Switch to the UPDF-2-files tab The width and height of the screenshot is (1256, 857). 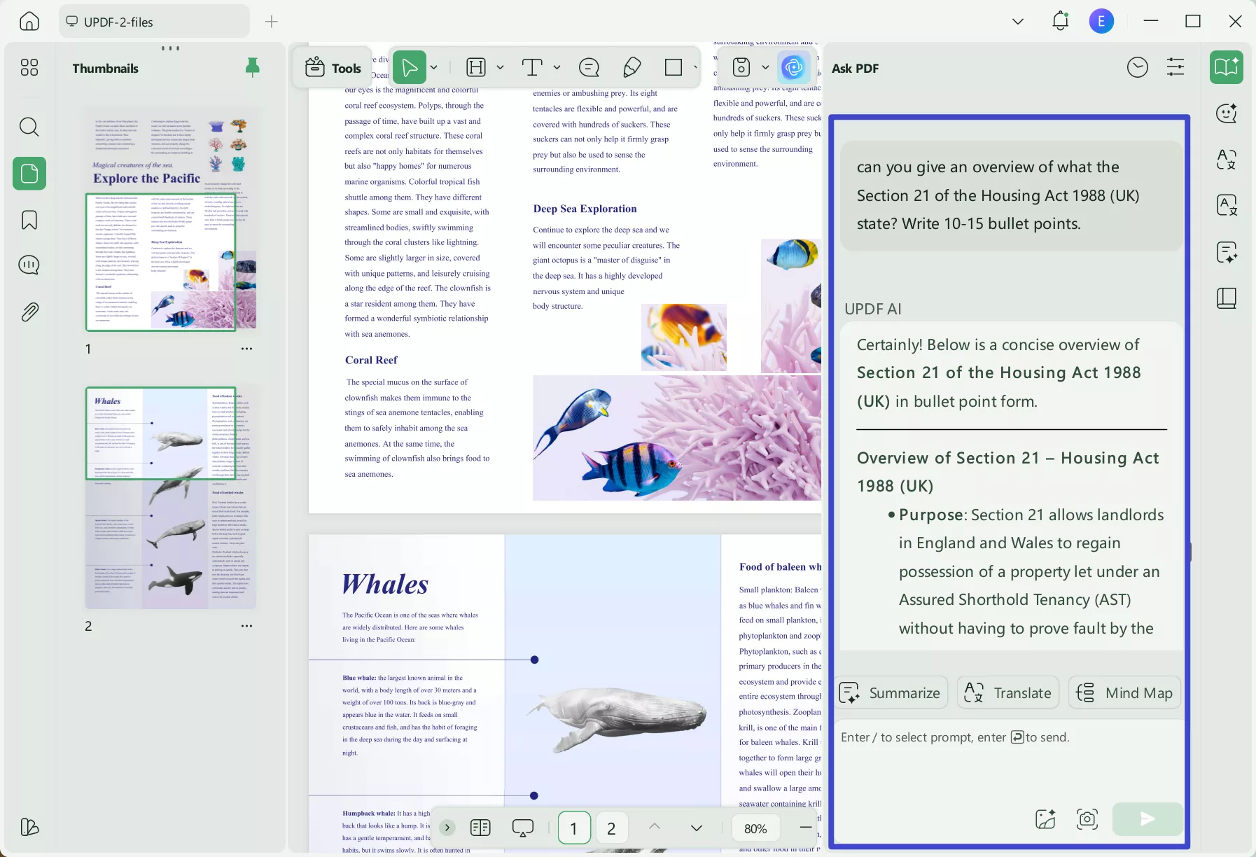(x=154, y=22)
